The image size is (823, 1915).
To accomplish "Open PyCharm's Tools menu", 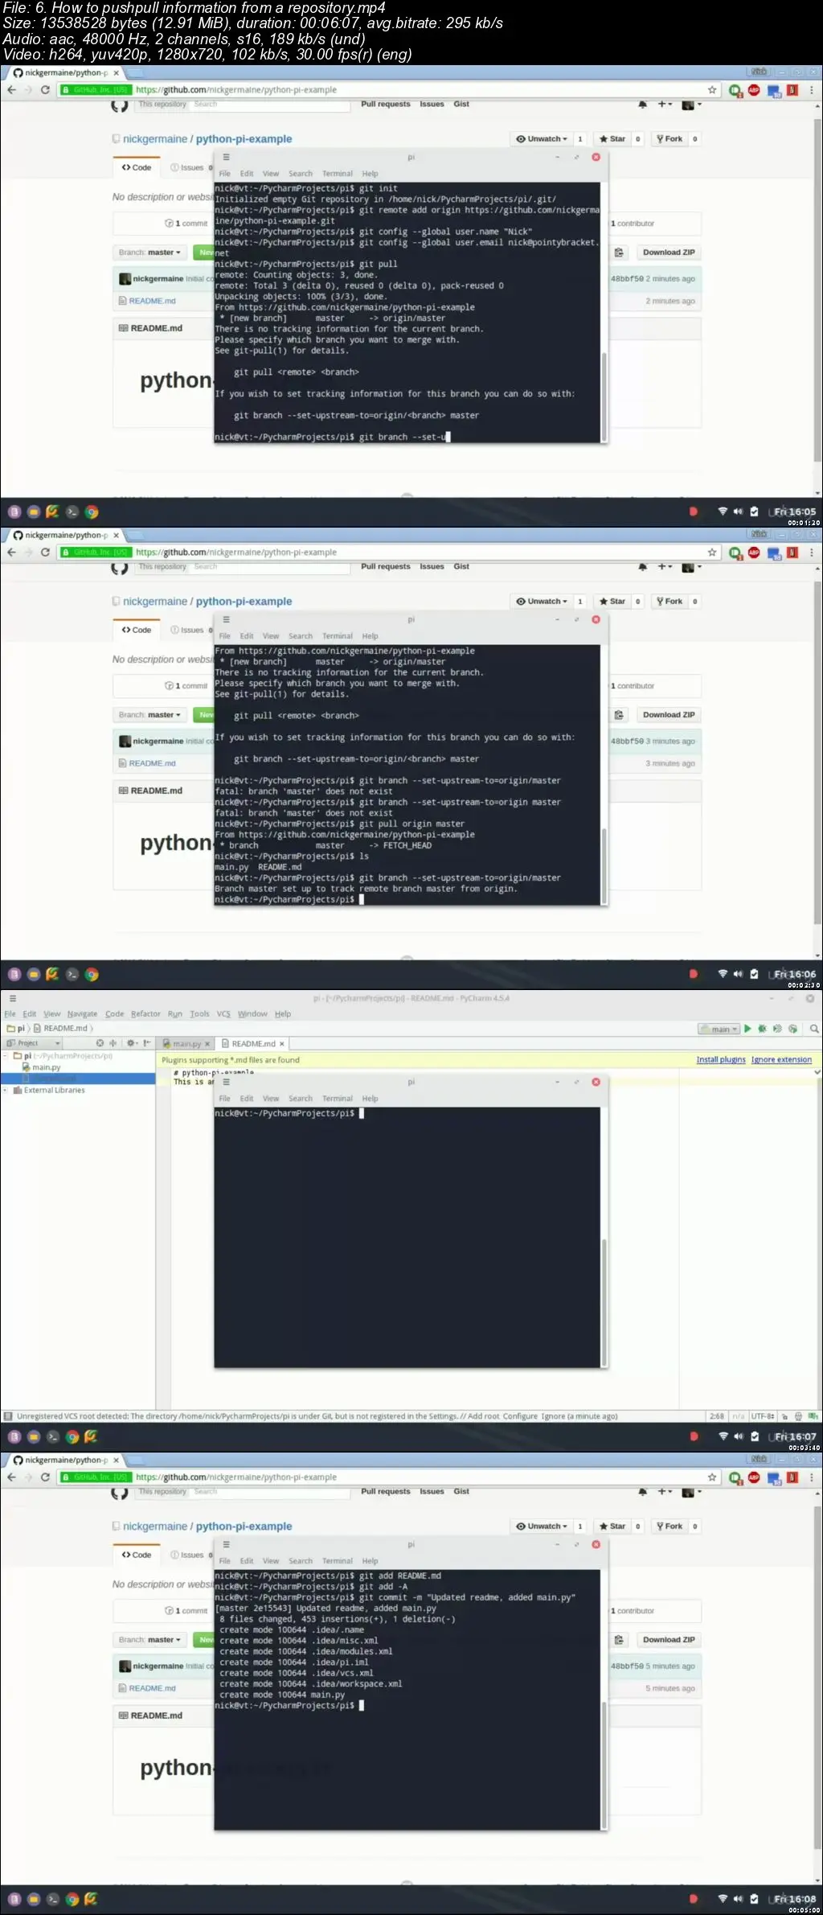I will 199,1014.
